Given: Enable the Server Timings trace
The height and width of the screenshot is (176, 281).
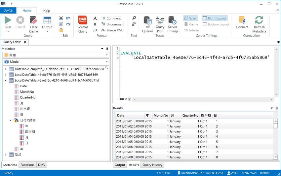Looking at the screenshot, I should 173,24.
